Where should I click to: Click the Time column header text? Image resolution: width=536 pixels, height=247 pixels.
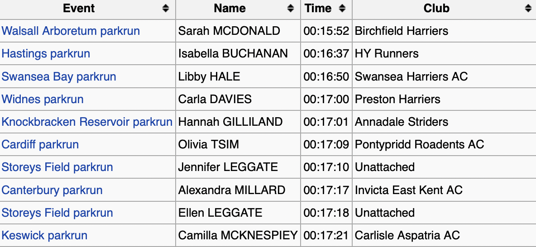[318, 9]
